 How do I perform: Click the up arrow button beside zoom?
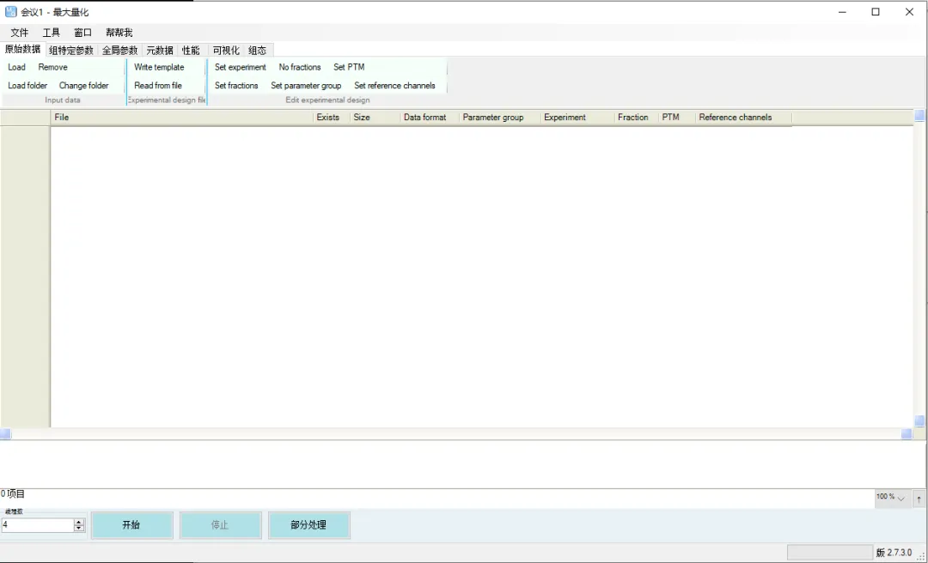click(919, 499)
